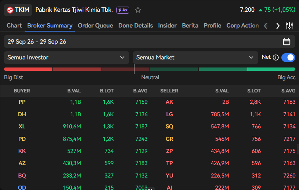Click the accumulation/distribution indicator bar marker
Screen dimensions: 299x190
[134, 69]
